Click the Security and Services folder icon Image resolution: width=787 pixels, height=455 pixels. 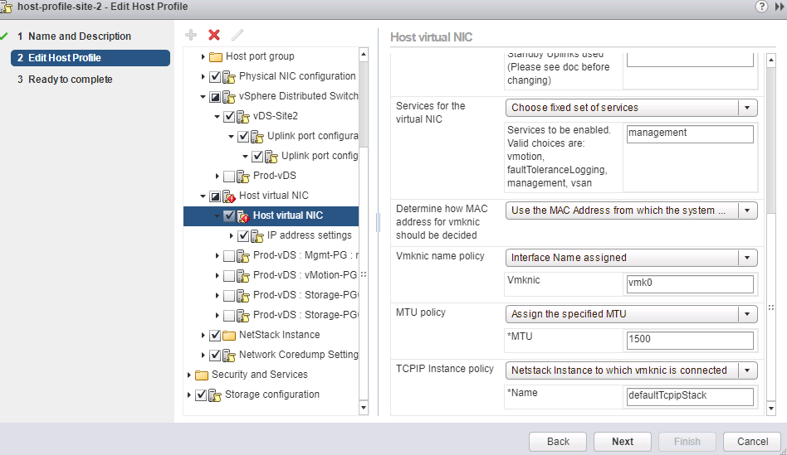coord(202,375)
